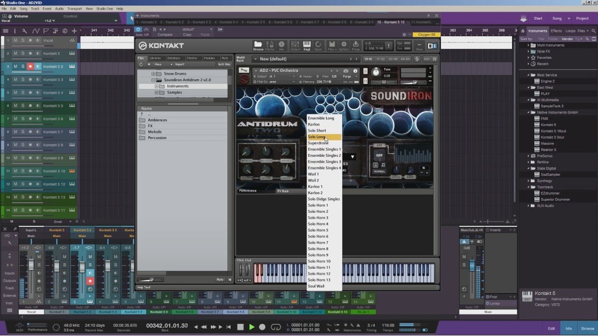
Task: Expand the Snow Drums folder node
Action: coord(153,74)
